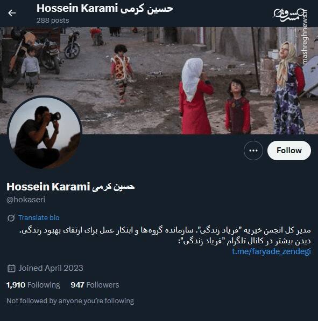This screenshot has width=318, height=321.
Task: Open the three-dot more options menu
Action: coord(253,151)
